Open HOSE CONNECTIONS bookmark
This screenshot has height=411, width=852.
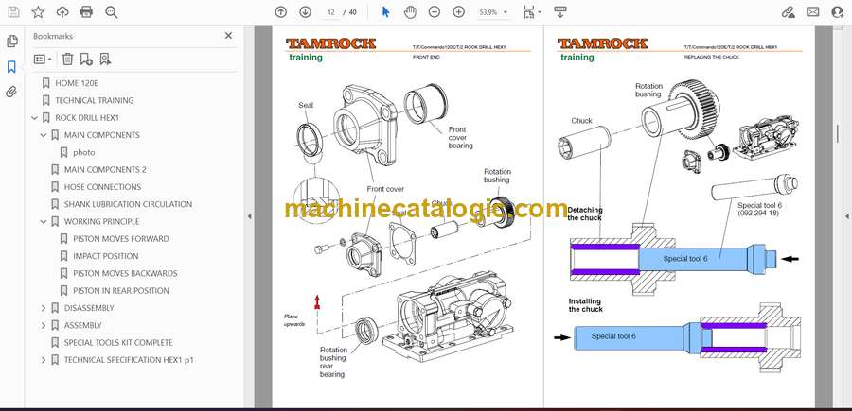(102, 187)
